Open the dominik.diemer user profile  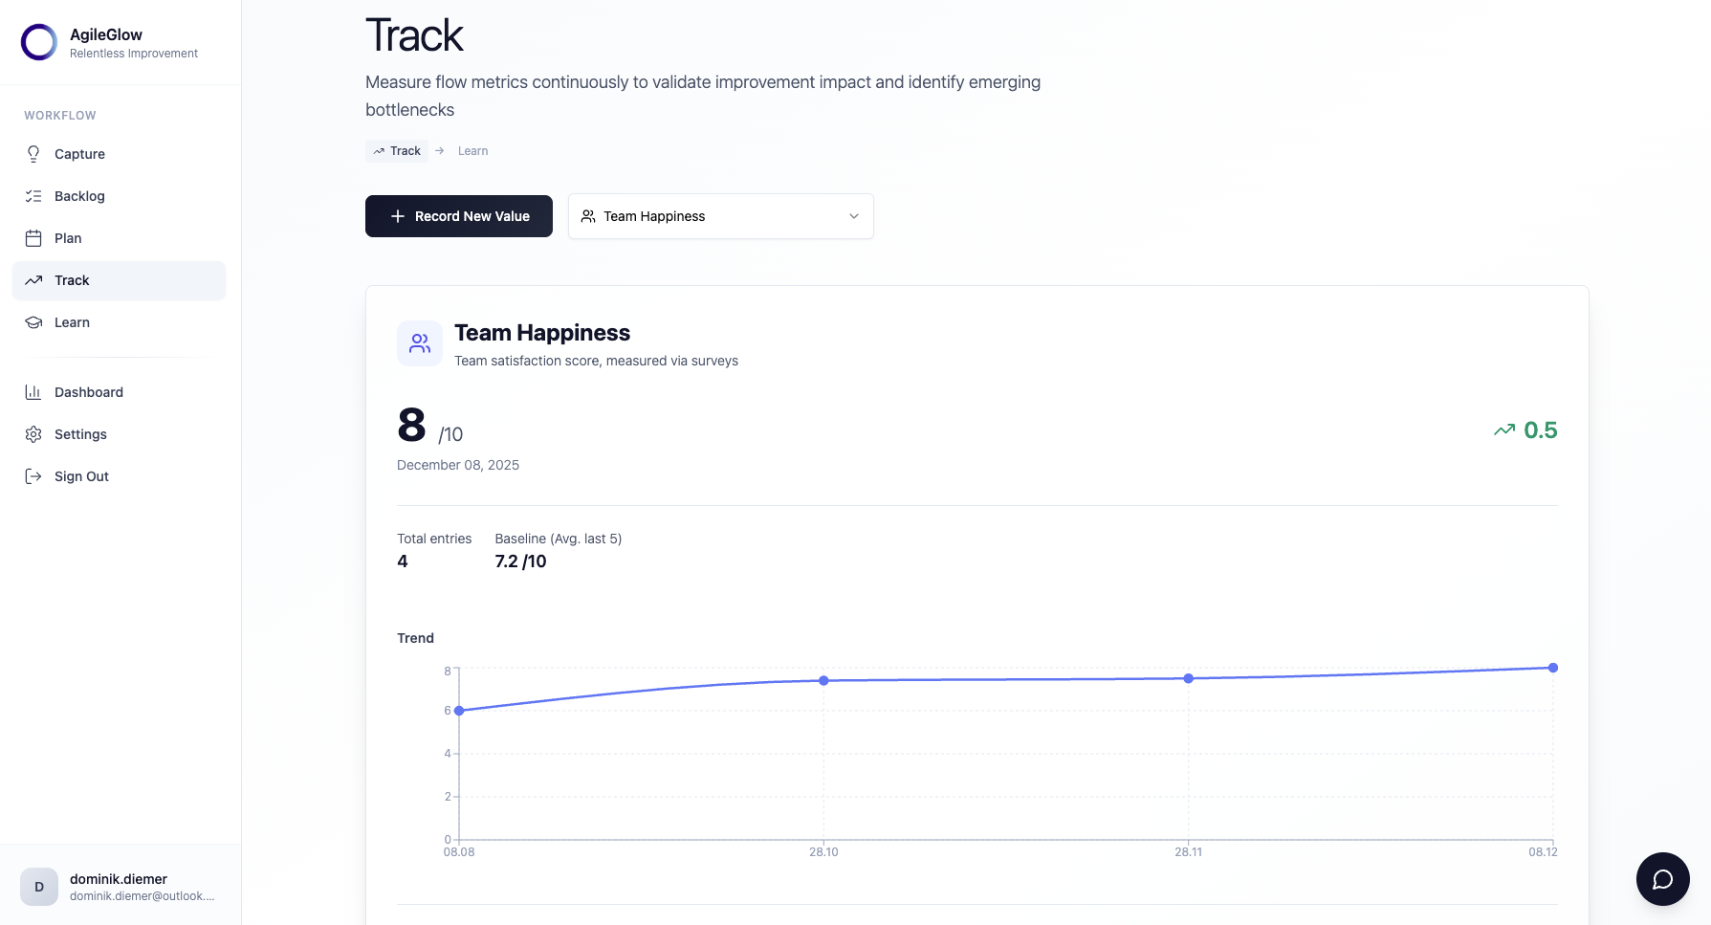point(119,887)
